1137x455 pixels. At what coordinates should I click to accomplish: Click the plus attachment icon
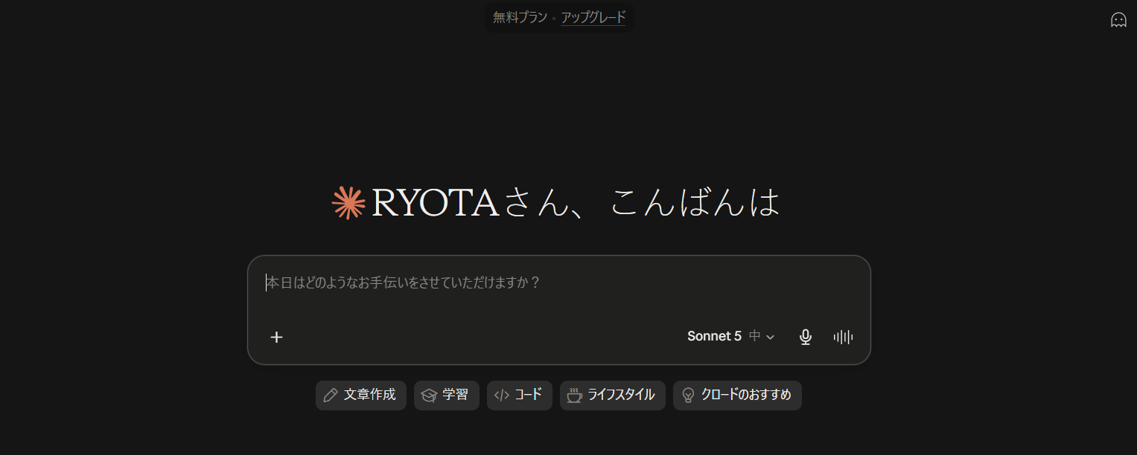point(276,337)
